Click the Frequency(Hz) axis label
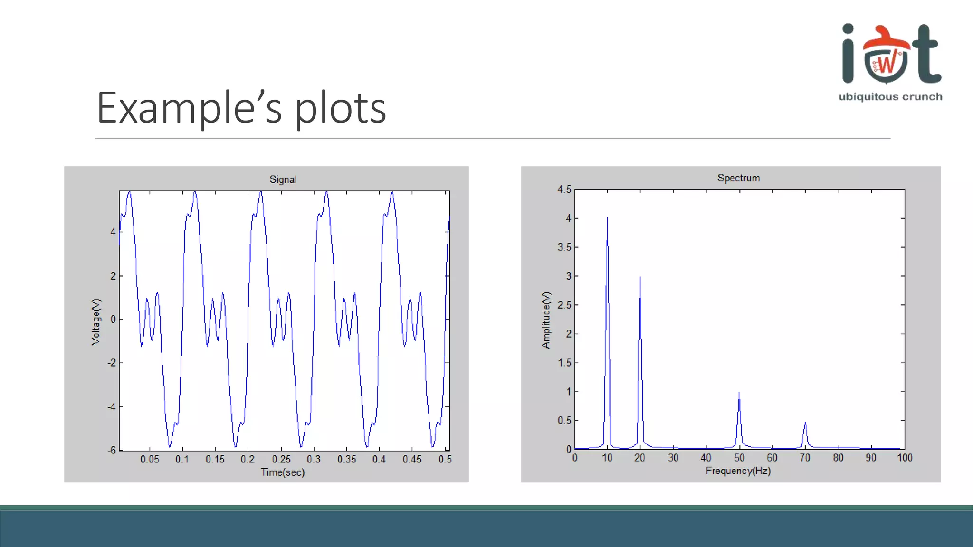973x547 pixels. [x=738, y=471]
